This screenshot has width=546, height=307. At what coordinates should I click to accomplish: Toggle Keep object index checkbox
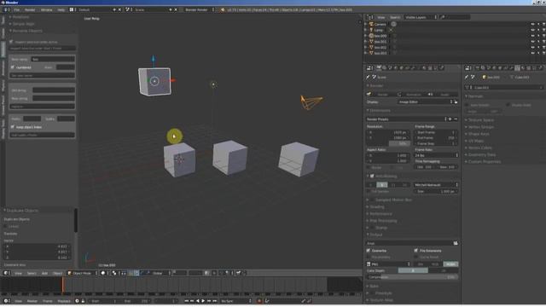[x=13, y=127]
